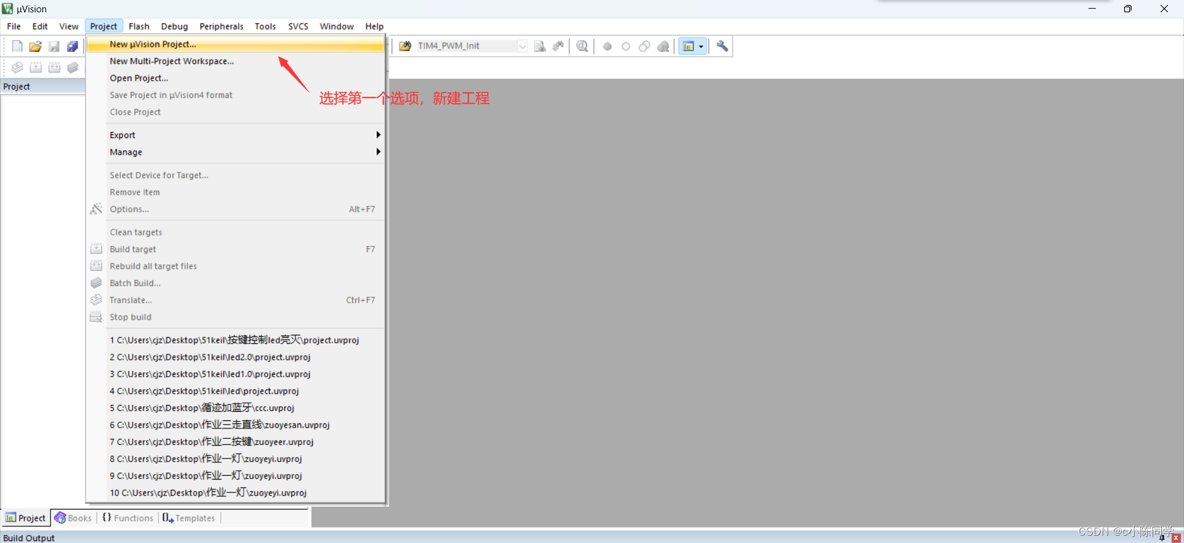Click the Find icon right of the search combo box
1184x543 pixels.
tap(540, 46)
